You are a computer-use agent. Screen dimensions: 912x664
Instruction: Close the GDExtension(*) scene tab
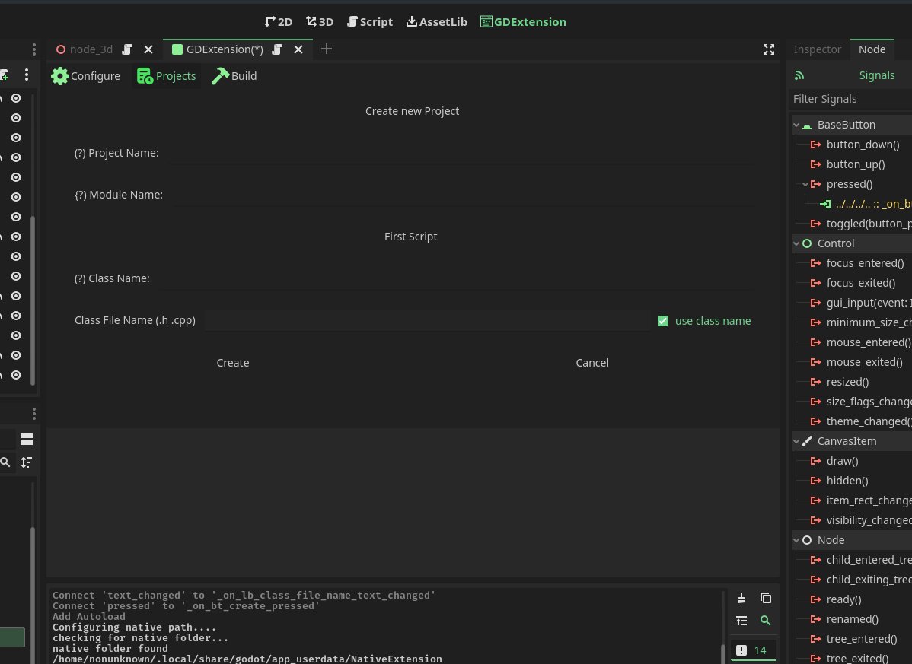pos(298,49)
